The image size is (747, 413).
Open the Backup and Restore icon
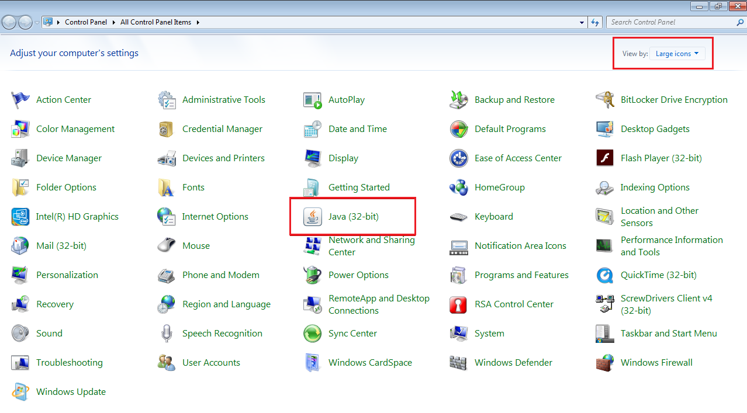tap(459, 100)
